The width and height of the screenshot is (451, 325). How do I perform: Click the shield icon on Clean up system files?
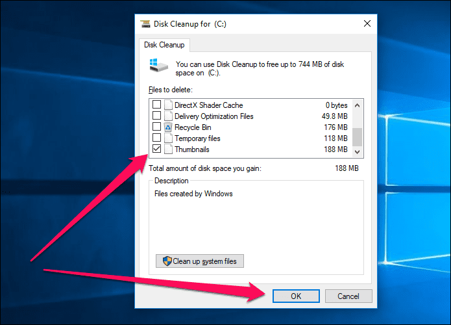click(x=167, y=261)
